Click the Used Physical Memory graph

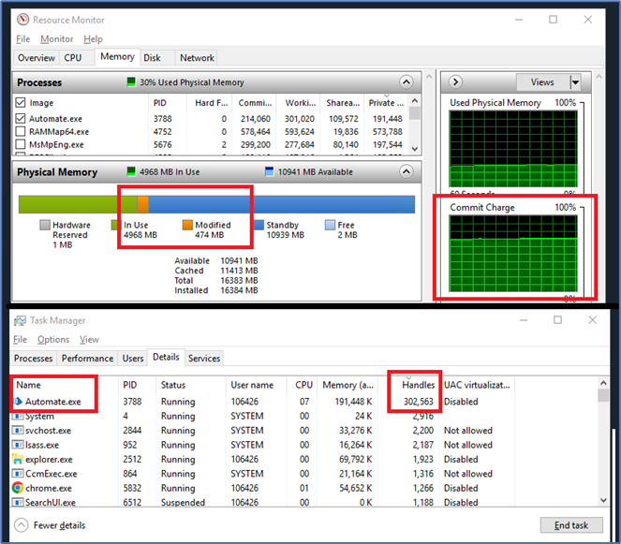tap(513, 149)
